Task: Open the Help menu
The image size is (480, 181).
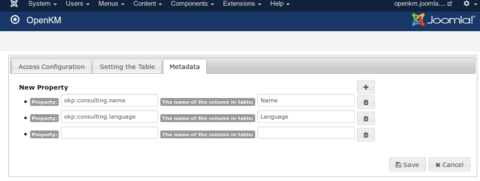Action: pos(280,4)
